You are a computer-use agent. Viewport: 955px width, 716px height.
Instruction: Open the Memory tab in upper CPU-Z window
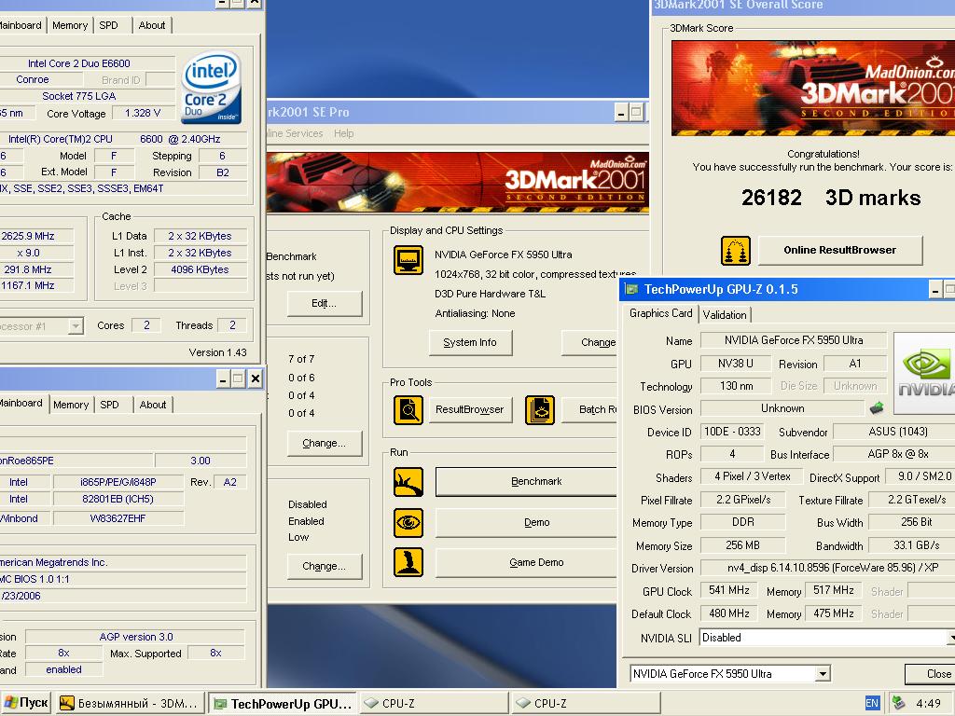point(69,25)
